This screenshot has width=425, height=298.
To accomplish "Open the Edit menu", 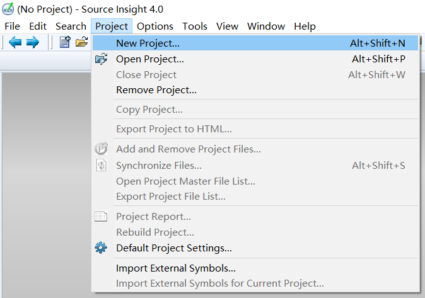I will 38,26.
